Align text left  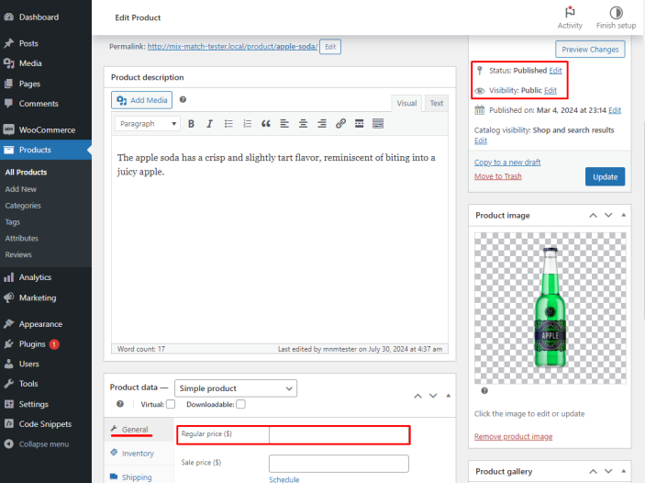pyautogui.click(x=284, y=124)
